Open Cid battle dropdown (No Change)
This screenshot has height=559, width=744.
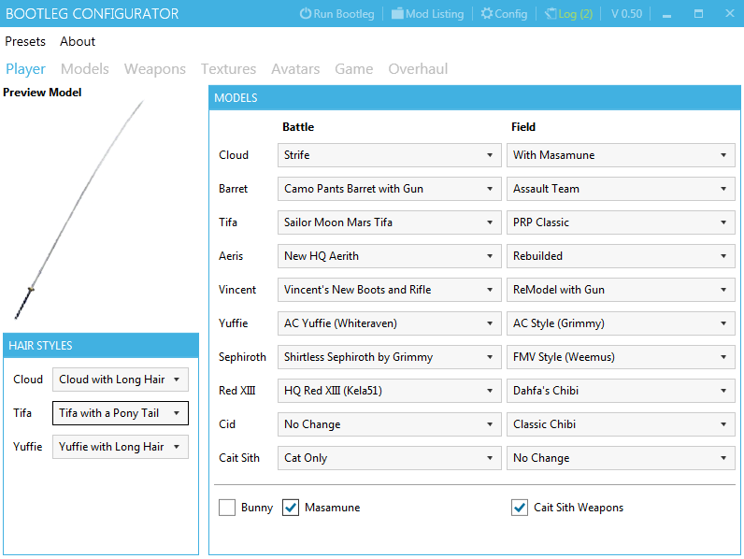pyautogui.click(x=389, y=424)
